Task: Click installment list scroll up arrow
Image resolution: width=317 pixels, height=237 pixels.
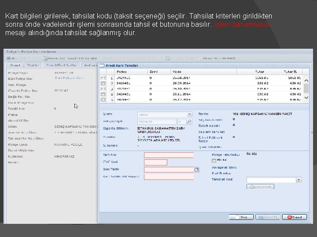Action: (306, 81)
